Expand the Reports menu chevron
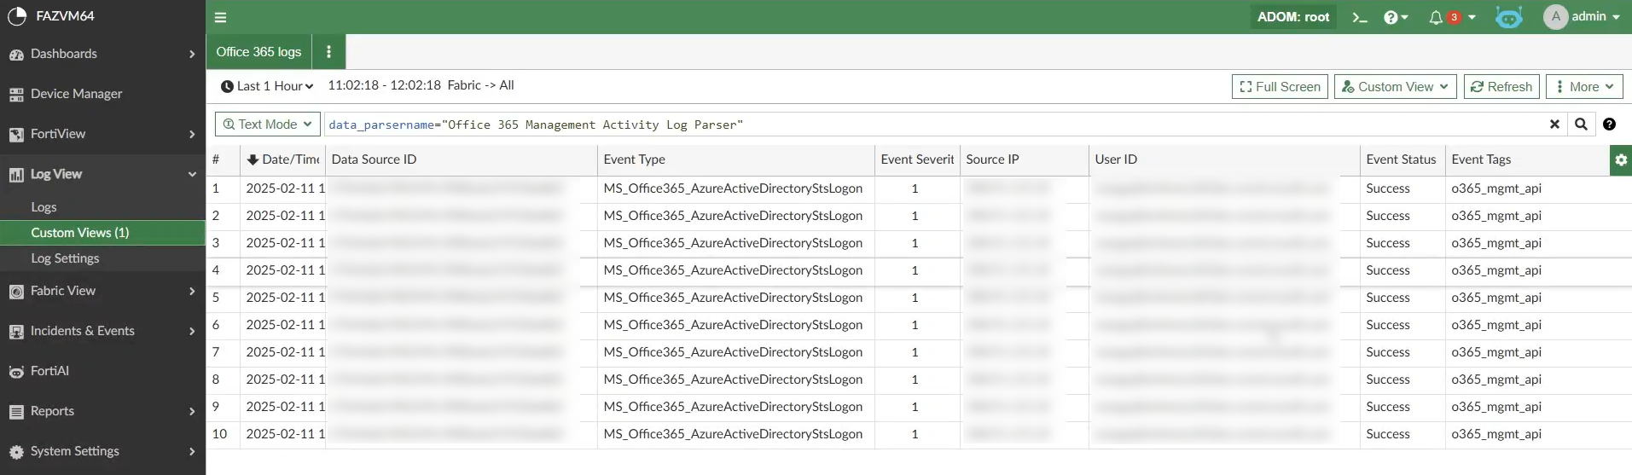Viewport: 1632px width, 475px height. click(x=192, y=412)
